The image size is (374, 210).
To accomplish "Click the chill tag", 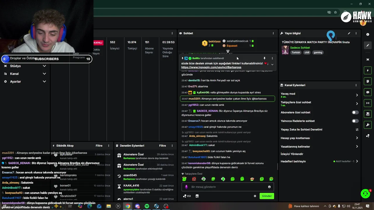I will (x=307, y=52).
